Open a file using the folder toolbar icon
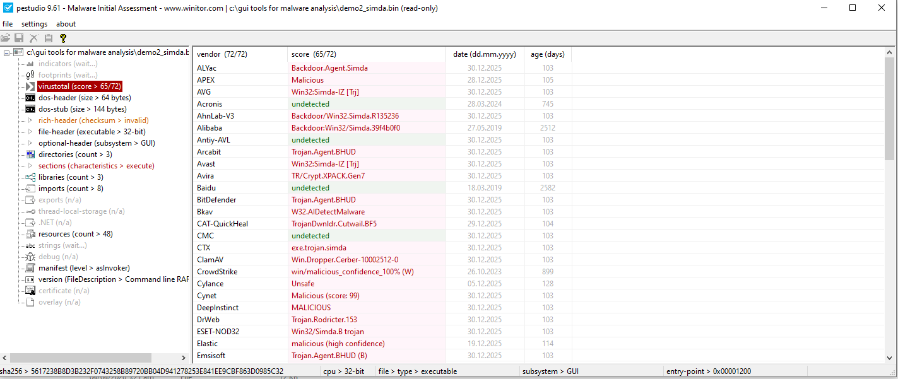The width and height of the screenshot is (898, 379). [6, 38]
